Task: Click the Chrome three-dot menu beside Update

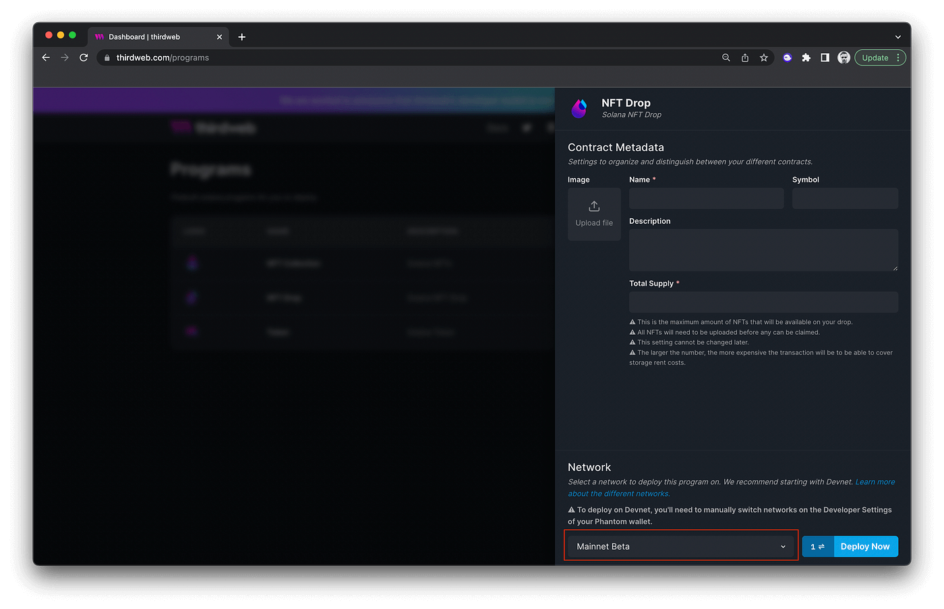Action: click(899, 58)
